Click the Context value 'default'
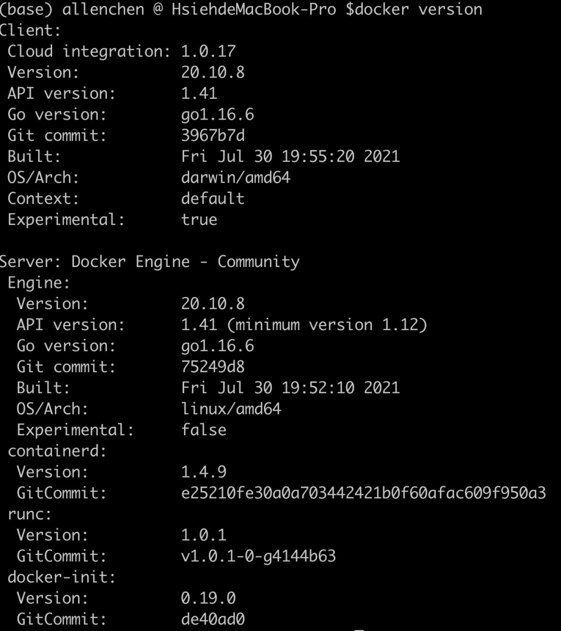Screen dimensions: 561x631 (x=213, y=199)
